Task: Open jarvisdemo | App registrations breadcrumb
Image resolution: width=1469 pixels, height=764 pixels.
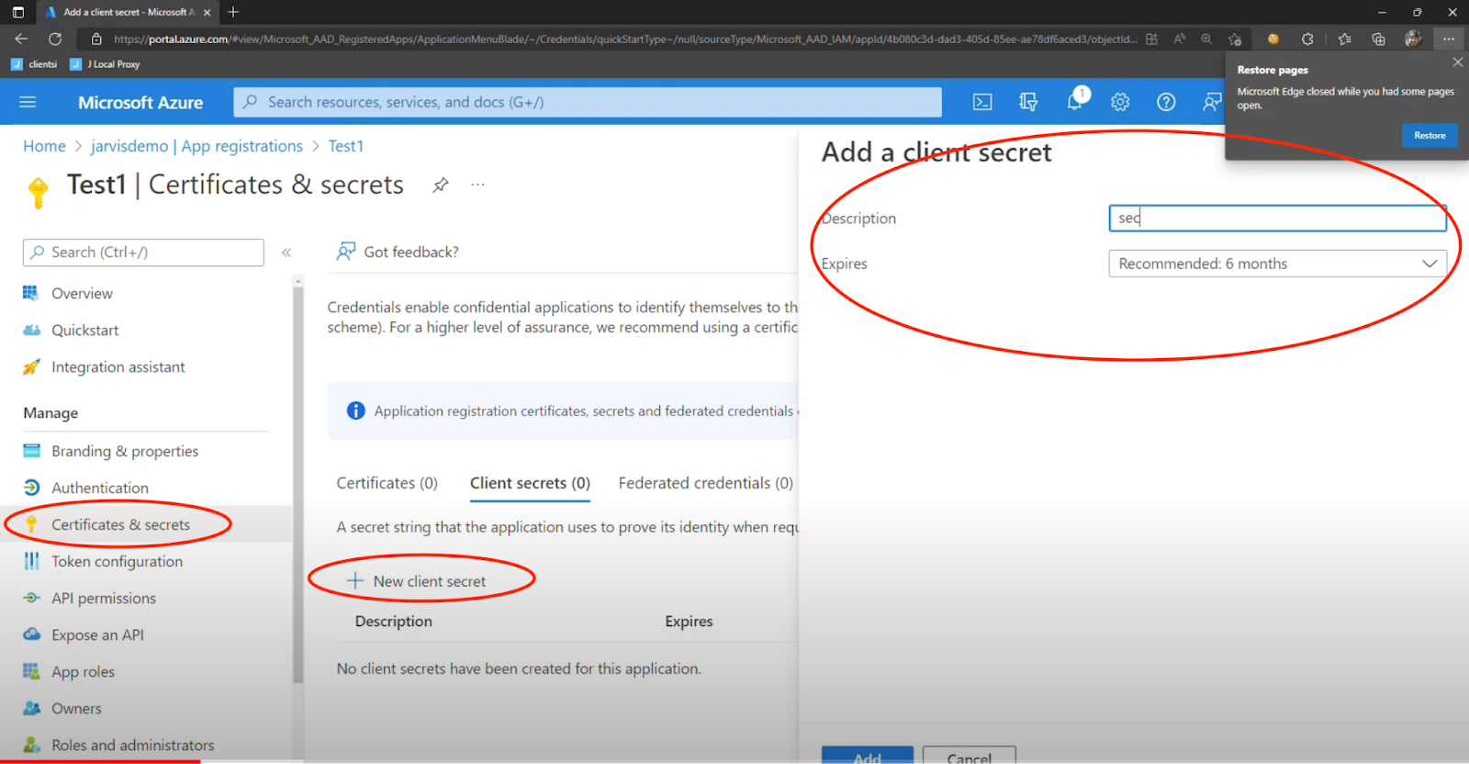Action: [x=196, y=146]
